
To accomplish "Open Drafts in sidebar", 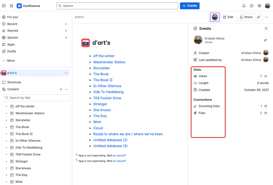I will pos(11,51).
